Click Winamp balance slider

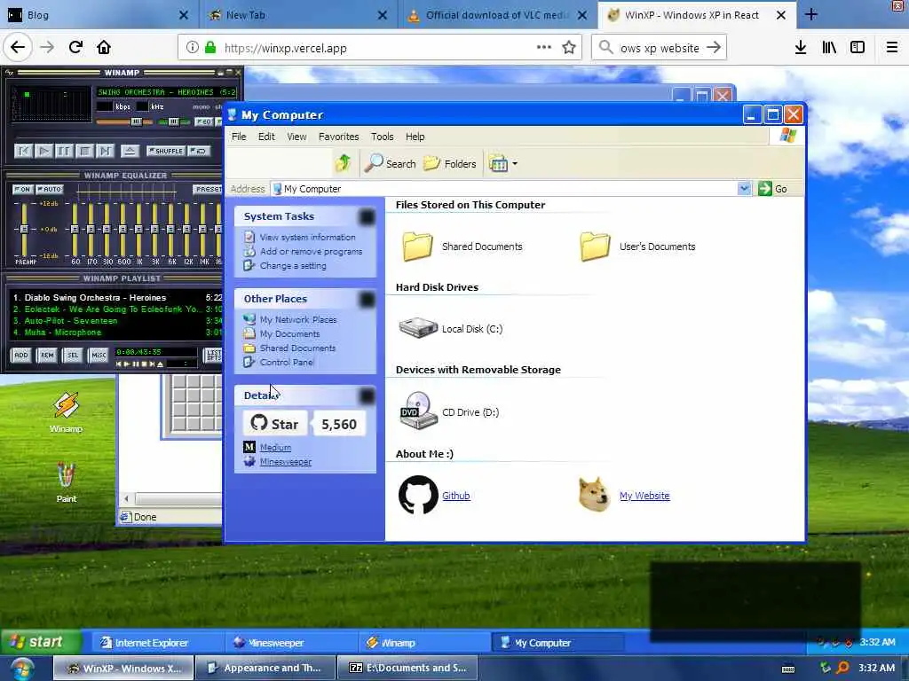(174, 121)
